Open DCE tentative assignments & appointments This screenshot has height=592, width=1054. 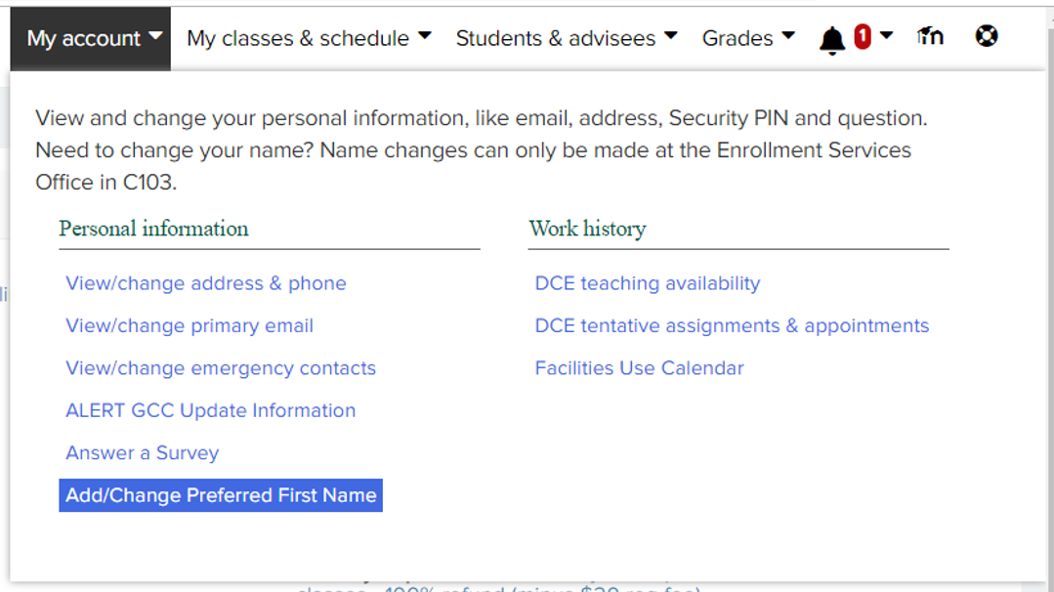(x=731, y=325)
